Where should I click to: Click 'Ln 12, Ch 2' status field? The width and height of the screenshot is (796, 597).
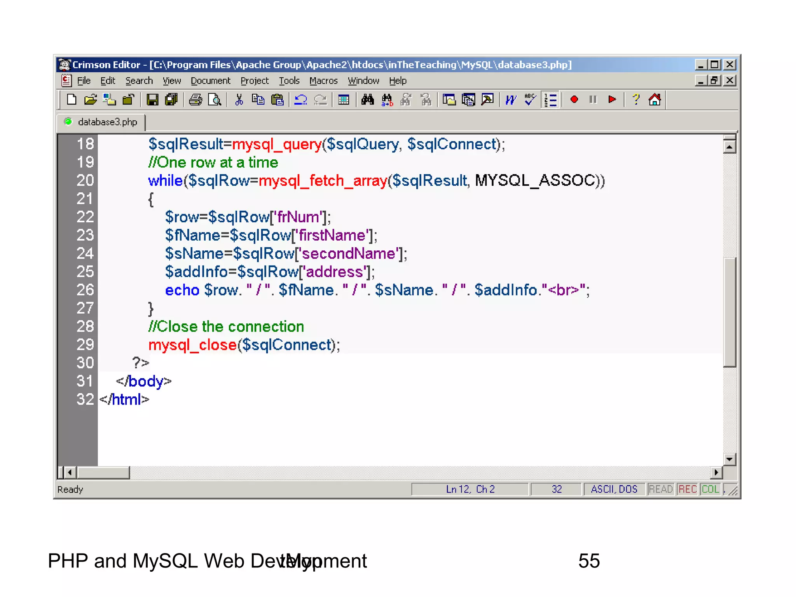pyautogui.click(x=470, y=489)
